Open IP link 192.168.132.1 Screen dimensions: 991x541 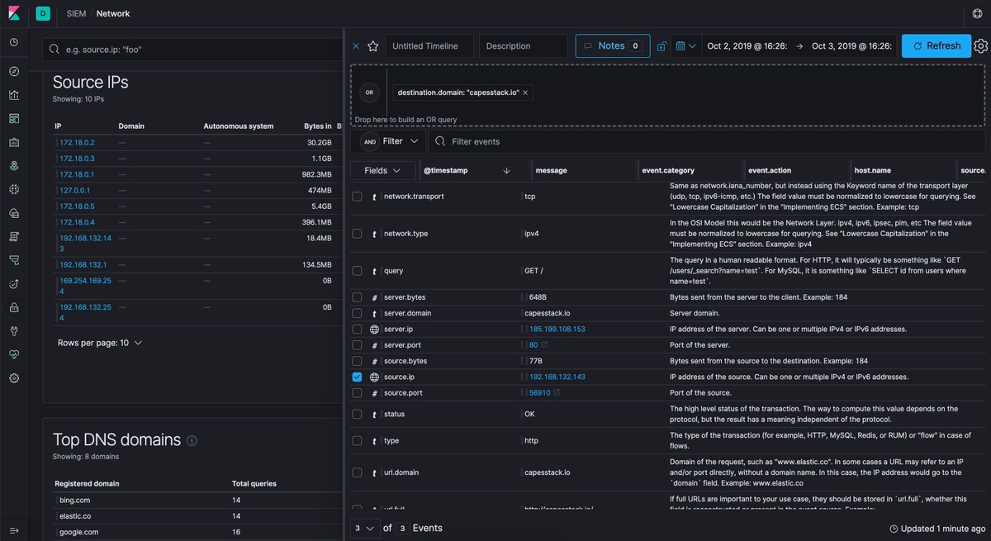[x=83, y=265]
